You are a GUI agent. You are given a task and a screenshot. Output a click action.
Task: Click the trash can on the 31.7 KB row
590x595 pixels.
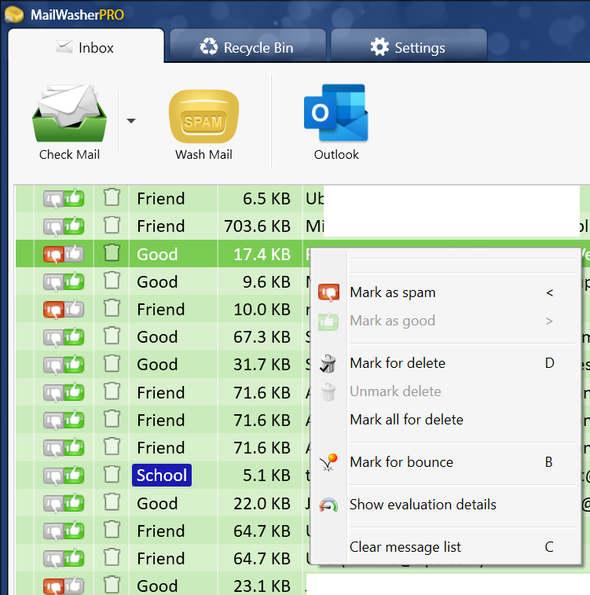[112, 364]
